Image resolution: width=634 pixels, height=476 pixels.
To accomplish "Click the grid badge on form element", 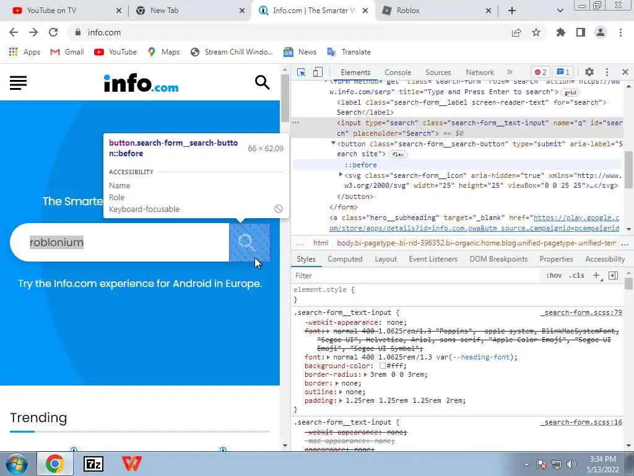I will [x=570, y=93].
